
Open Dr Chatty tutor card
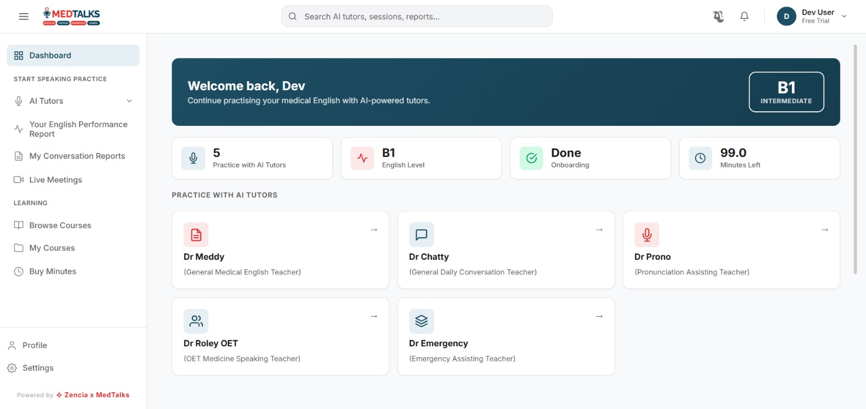[506, 250]
